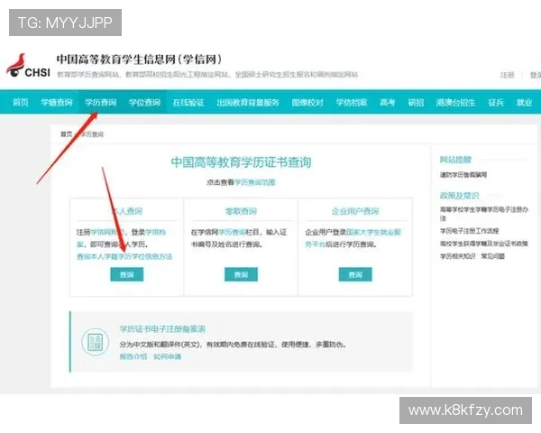Click 查询 button under 企业用户查询
Viewport: 541px width, 433px height.
[x=355, y=274]
